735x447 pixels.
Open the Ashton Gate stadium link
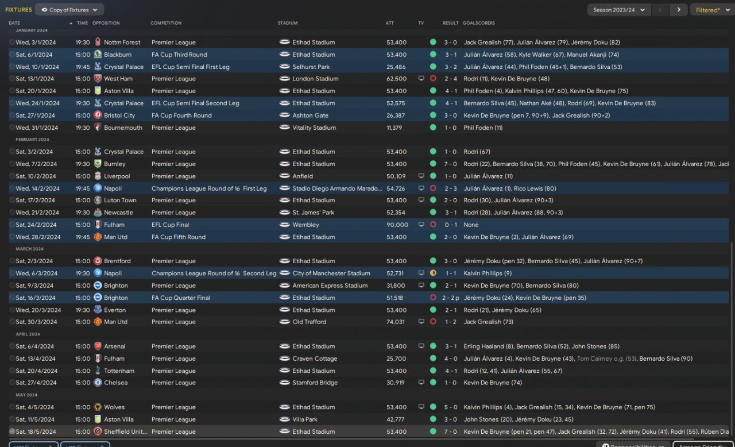tap(310, 115)
